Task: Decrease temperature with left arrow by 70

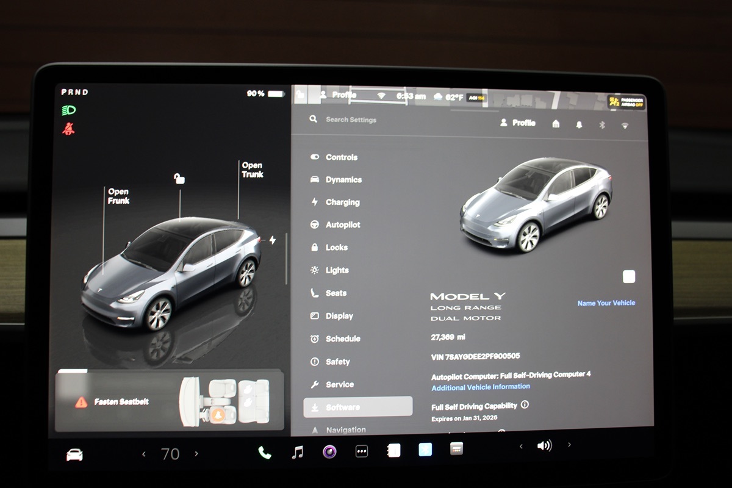Action: [x=144, y=454]
